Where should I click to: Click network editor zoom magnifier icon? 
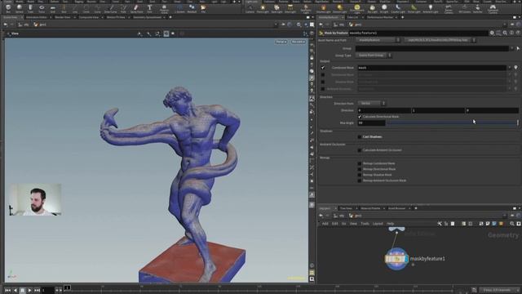tap(511, 224)
